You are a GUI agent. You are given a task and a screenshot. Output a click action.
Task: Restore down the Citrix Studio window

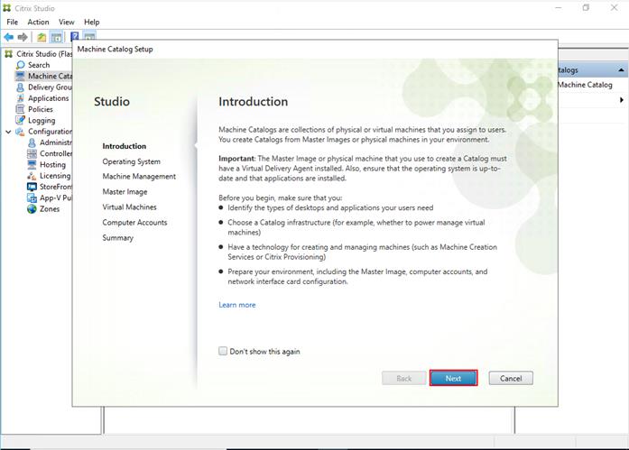pyautogui.click(x=586, y=7)
